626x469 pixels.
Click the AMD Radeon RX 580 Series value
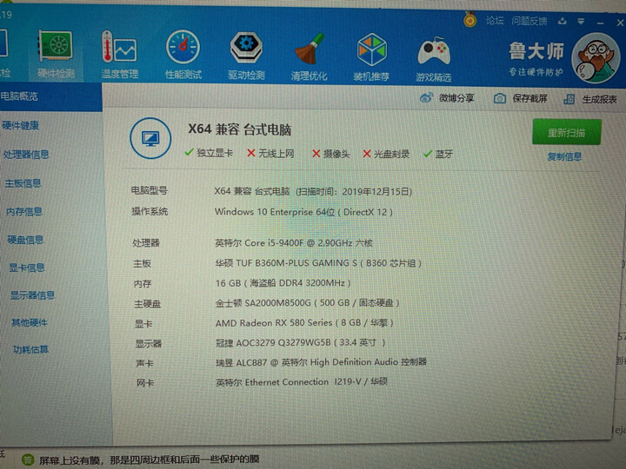(x=304, y=322)
